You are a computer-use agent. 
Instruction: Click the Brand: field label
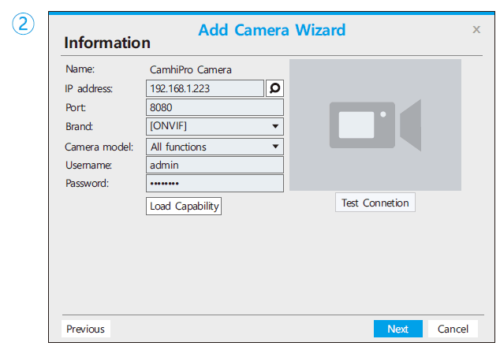point(81,126)
